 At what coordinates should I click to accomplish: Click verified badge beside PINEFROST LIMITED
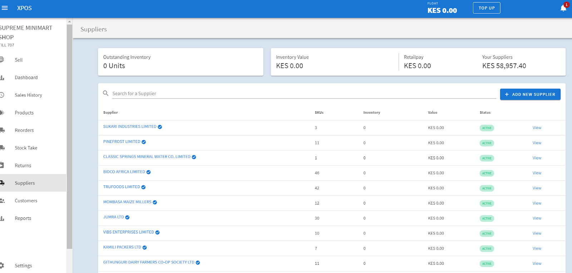(144, 142)
